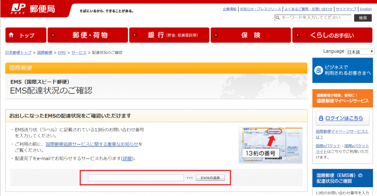Click 国際郵便マイページサービス banner
The width and height of the screenshot is (377, 196).
(x=343, y=98)
